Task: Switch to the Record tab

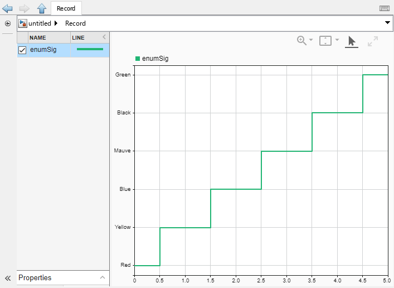Action: (x=66, y=8)
